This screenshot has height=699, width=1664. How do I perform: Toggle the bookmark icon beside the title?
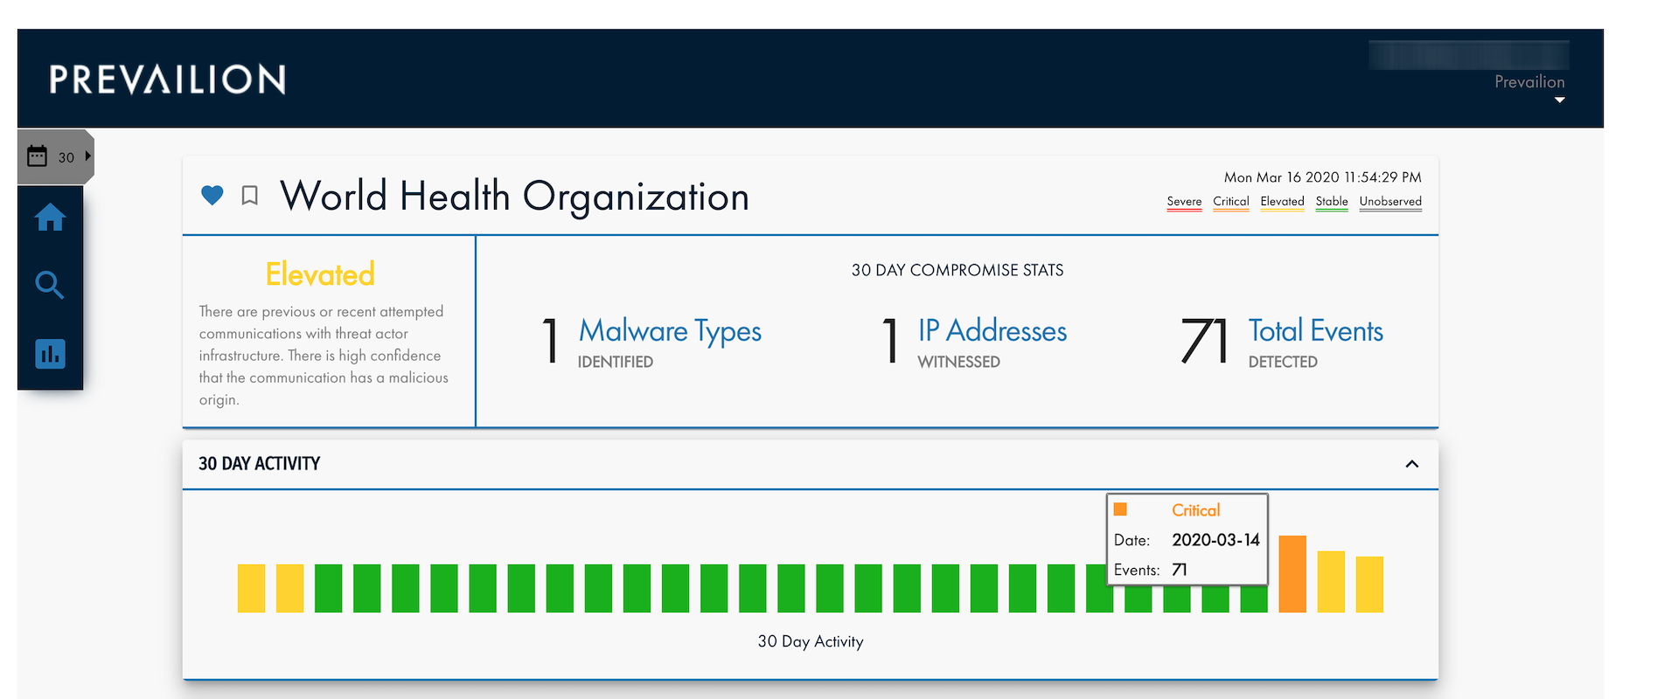(x=249, y=195)
